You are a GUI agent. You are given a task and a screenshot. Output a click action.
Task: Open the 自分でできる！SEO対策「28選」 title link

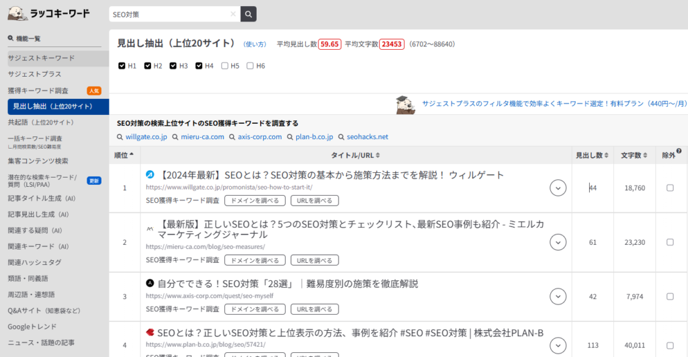coord(288,284)
